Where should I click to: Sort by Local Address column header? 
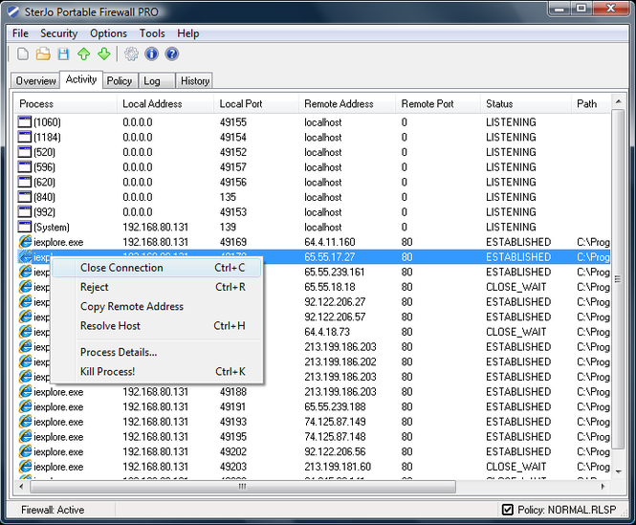[x=165, y=104]
